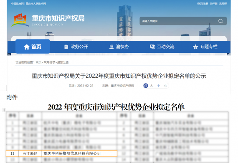Viewport: 238px width, 163px height.
Task: Click the 无障碍 link
Action: point(223,3)
